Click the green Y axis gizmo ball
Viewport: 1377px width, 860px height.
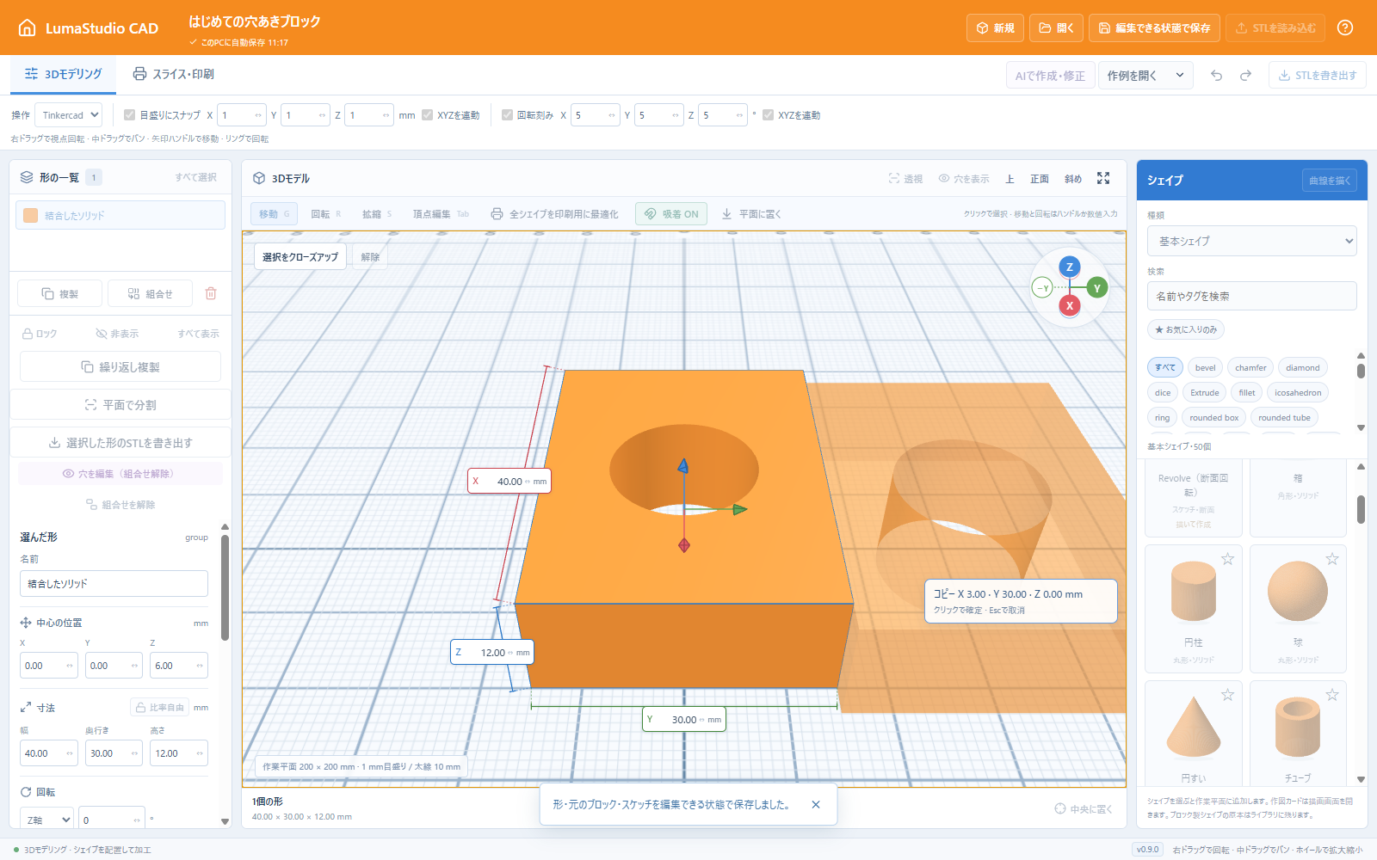tap(1096, 288)
